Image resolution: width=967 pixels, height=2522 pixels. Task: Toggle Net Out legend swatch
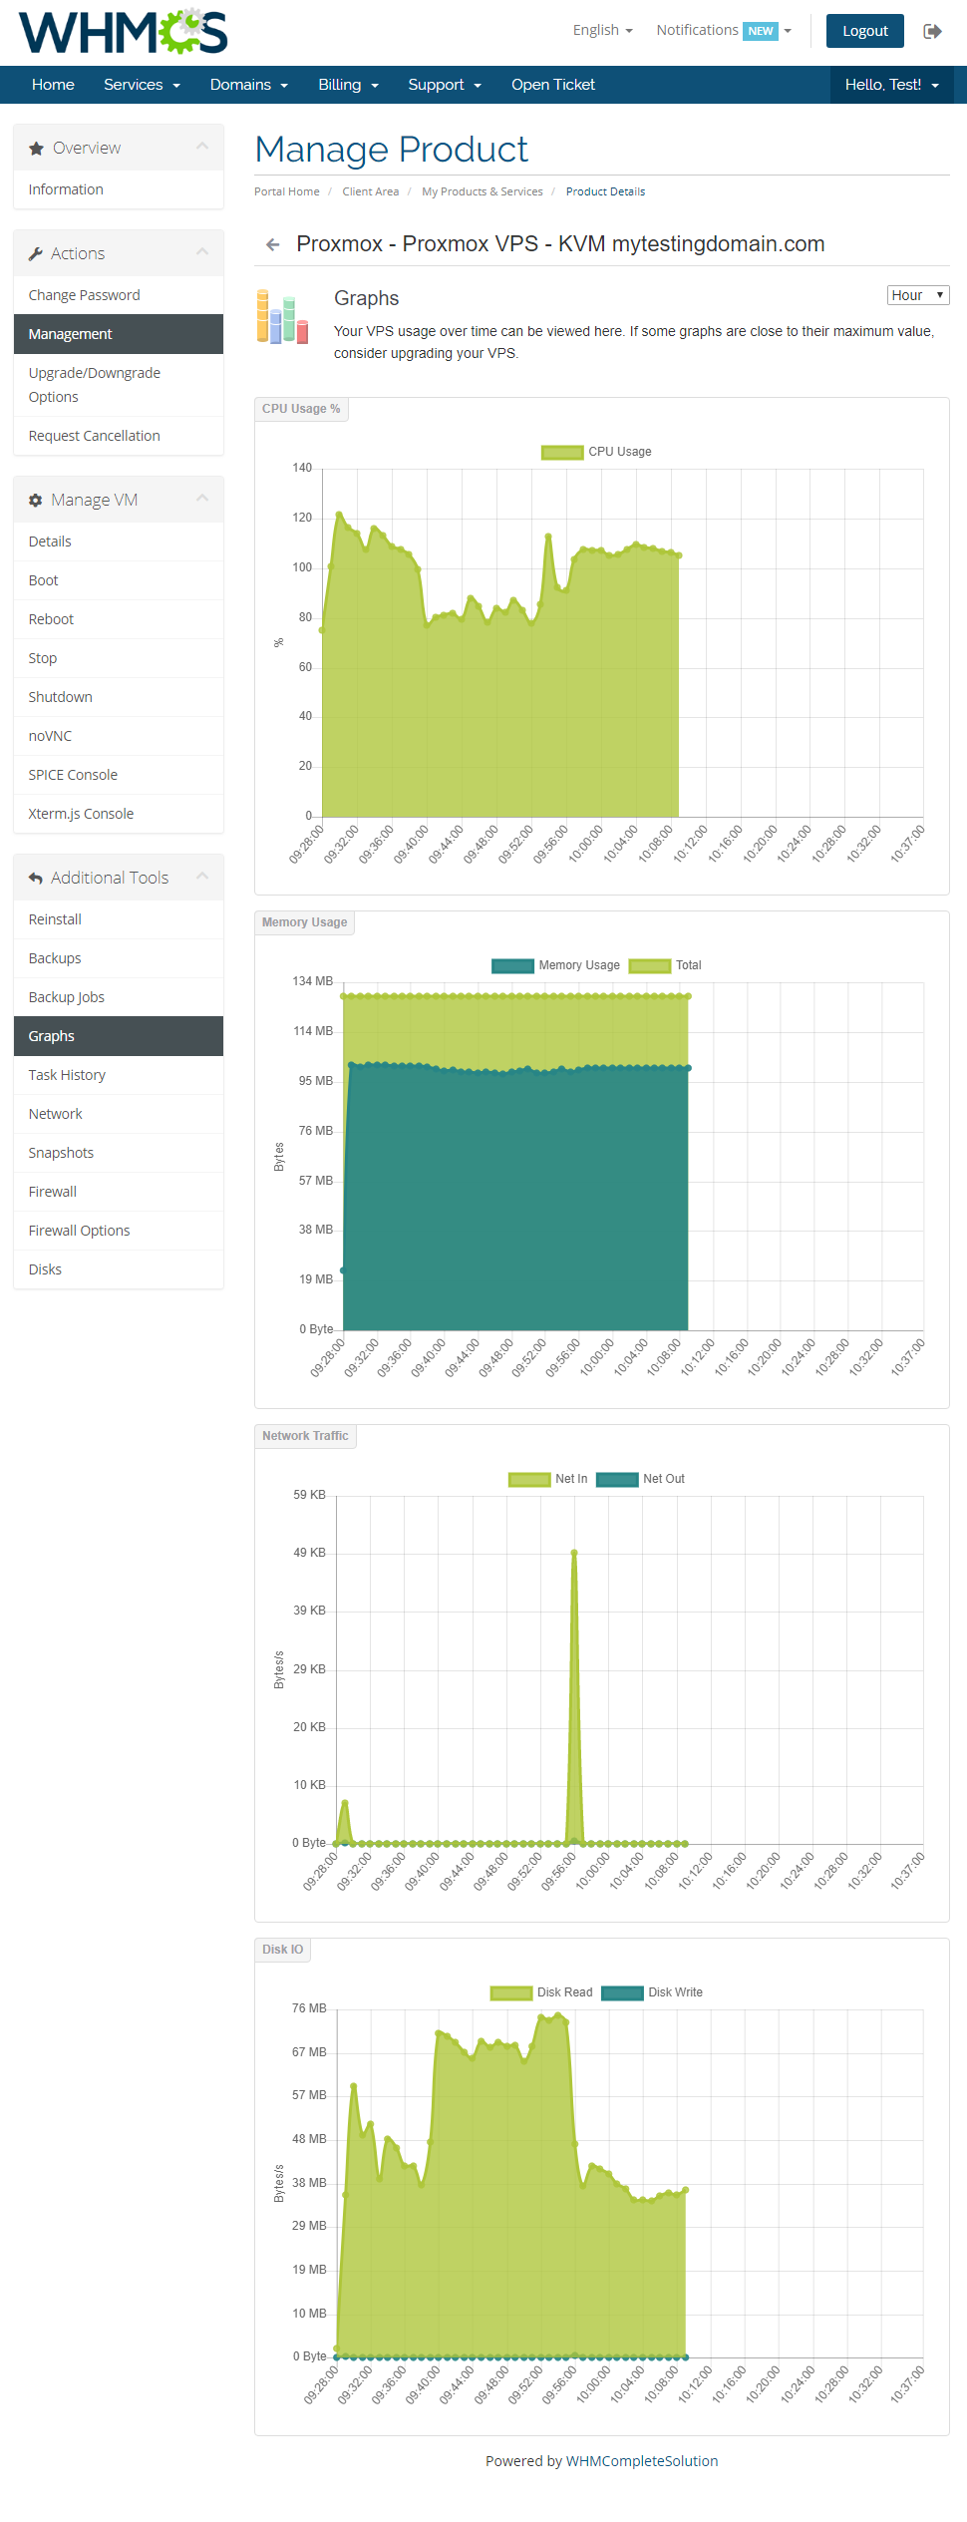[x=617, y=1479]
